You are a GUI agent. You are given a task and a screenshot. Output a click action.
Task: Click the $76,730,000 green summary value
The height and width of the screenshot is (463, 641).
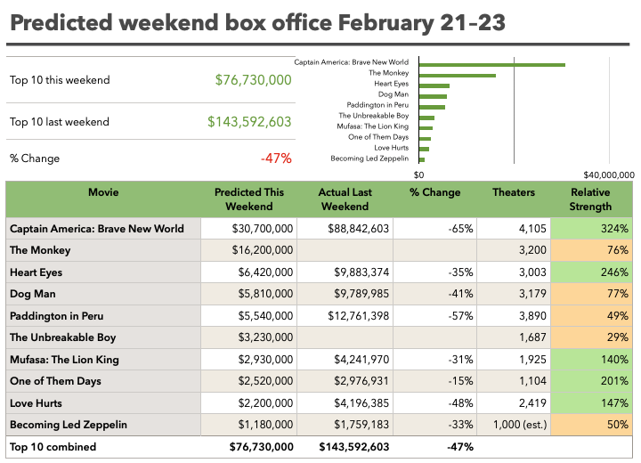point(253,80)
